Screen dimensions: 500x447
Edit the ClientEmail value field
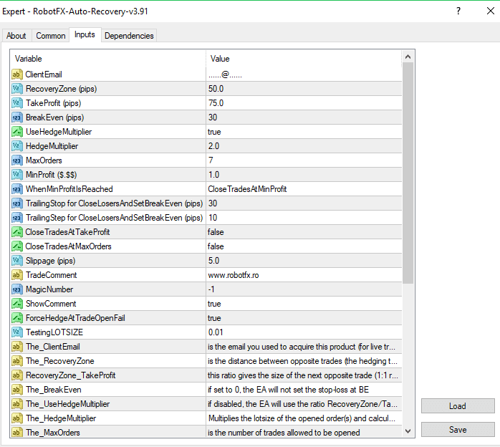tap(304, 74)
